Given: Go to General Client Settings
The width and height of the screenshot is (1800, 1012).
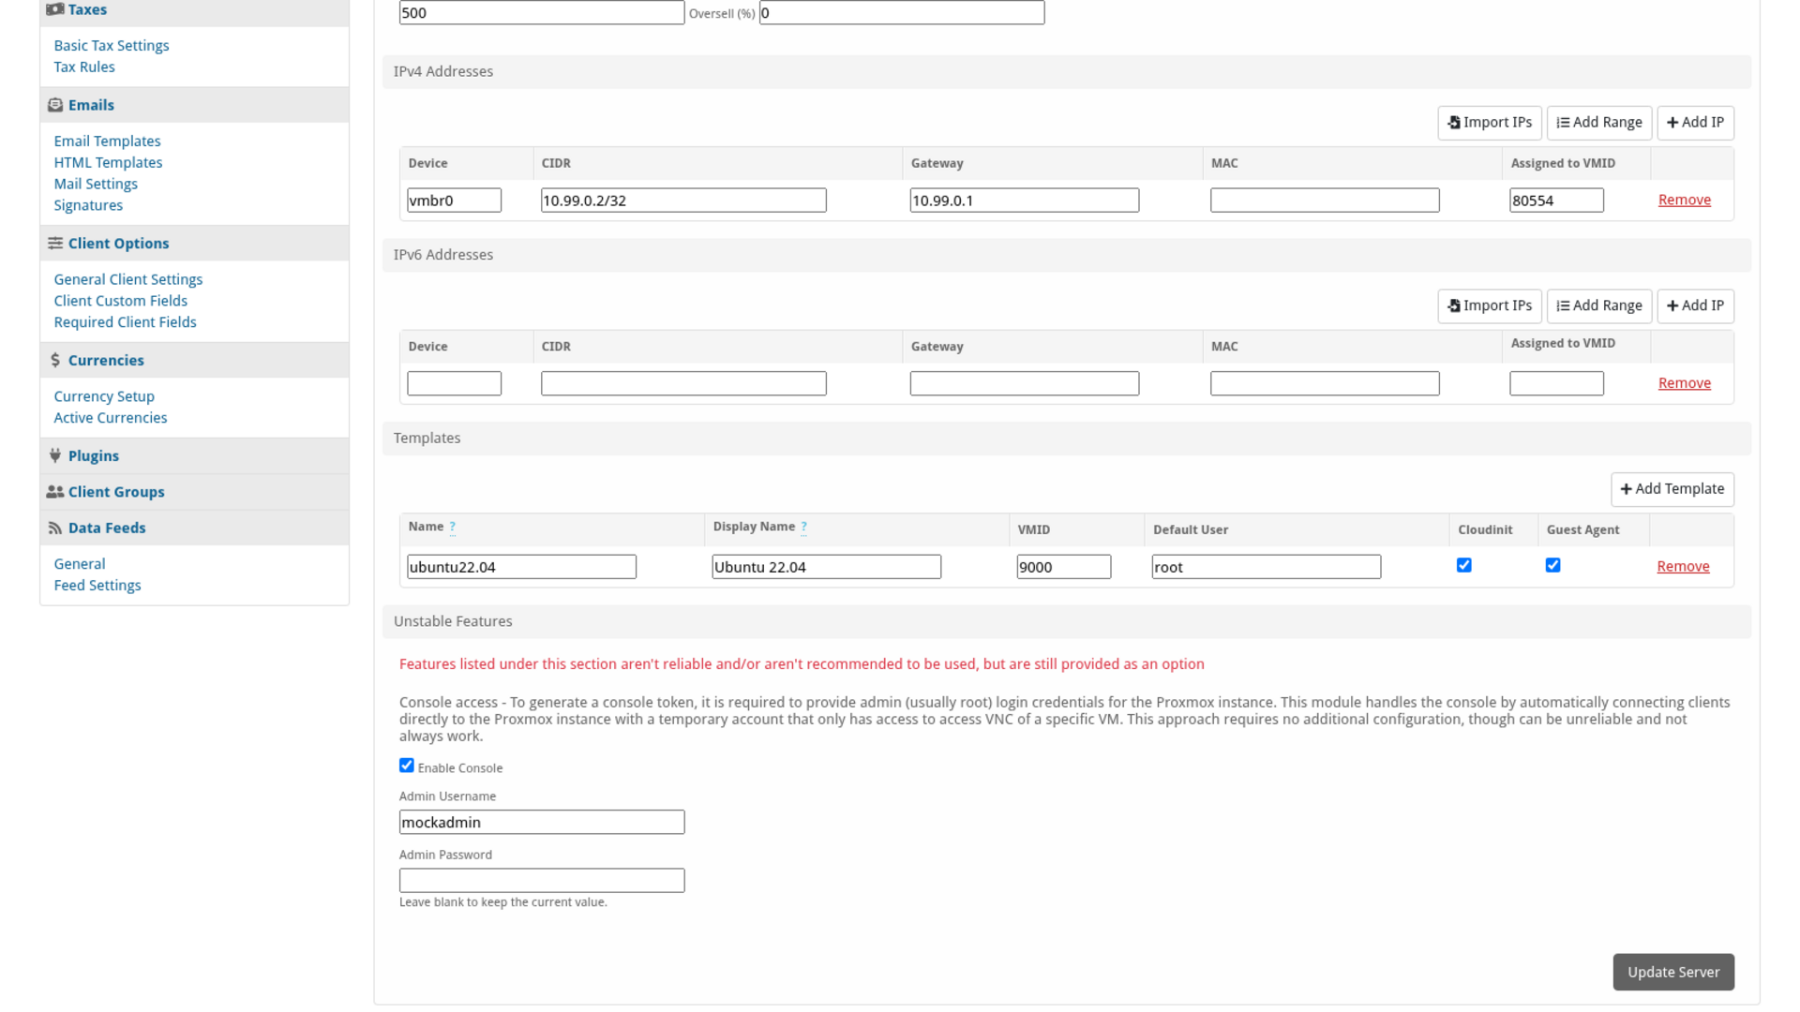Looking at the screenshot, I should [x=128, y=279].
